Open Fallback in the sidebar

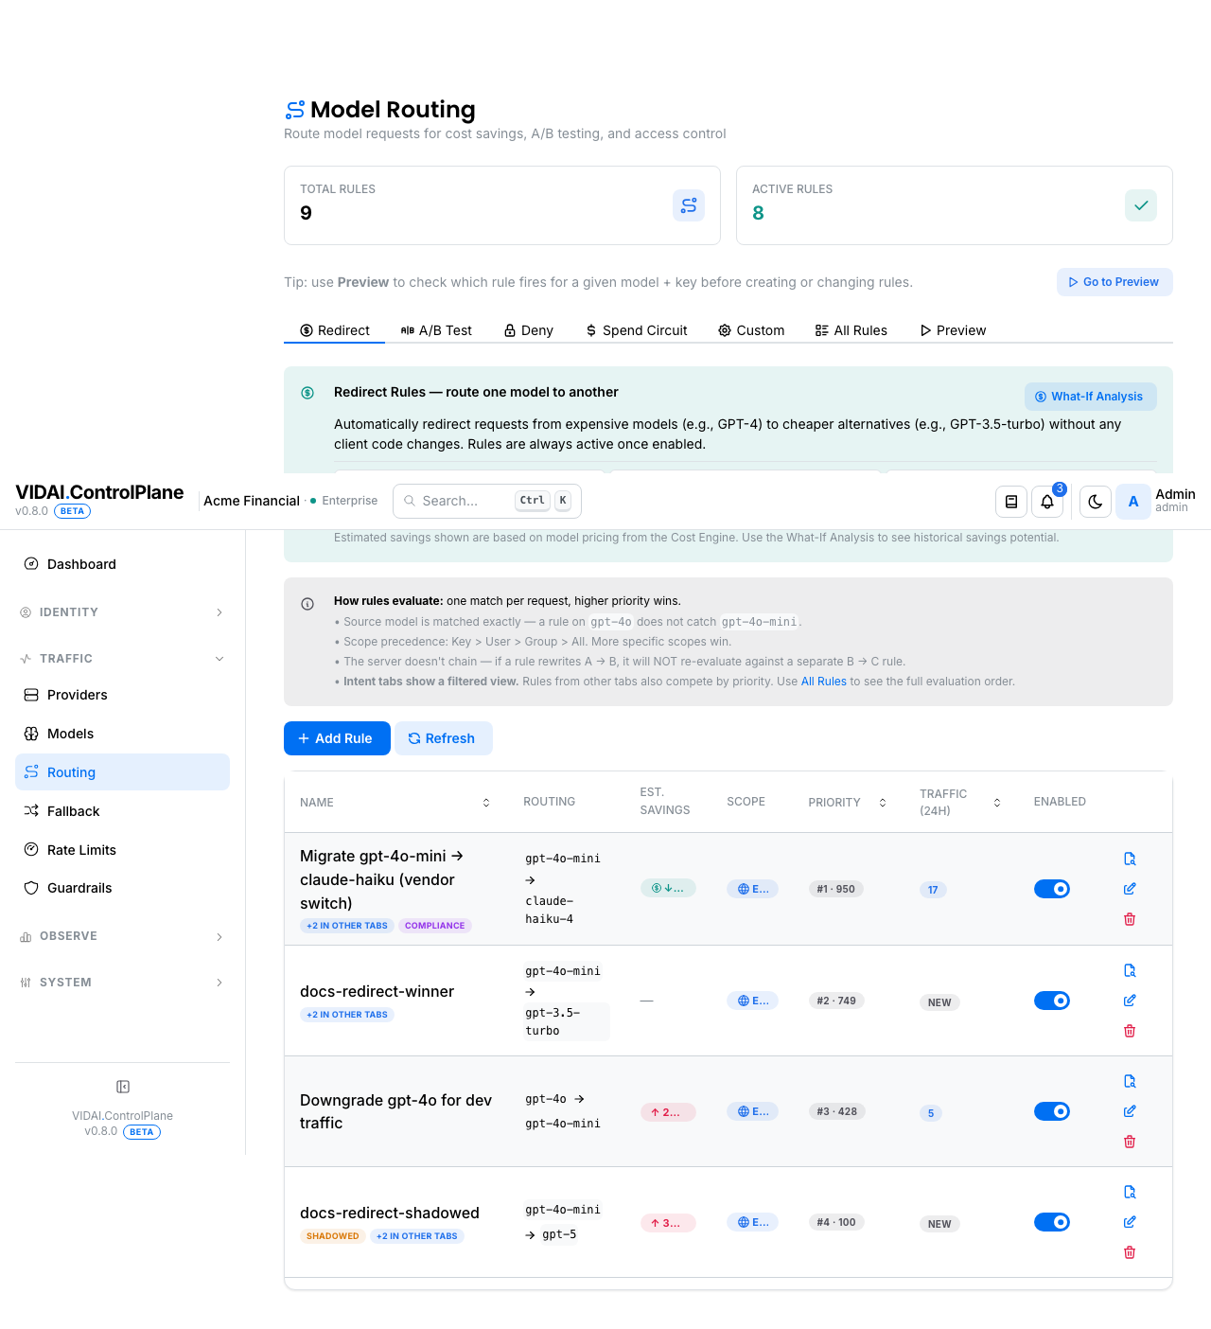(122, 811)
